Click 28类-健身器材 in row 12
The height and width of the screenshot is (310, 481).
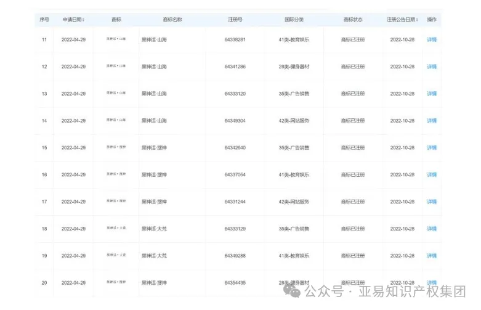pyautogui.click(x=294, y=67)
